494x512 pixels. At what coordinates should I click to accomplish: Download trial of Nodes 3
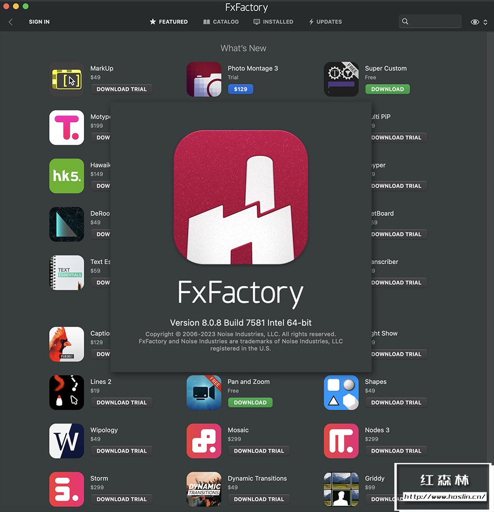(x=396, y=451)
